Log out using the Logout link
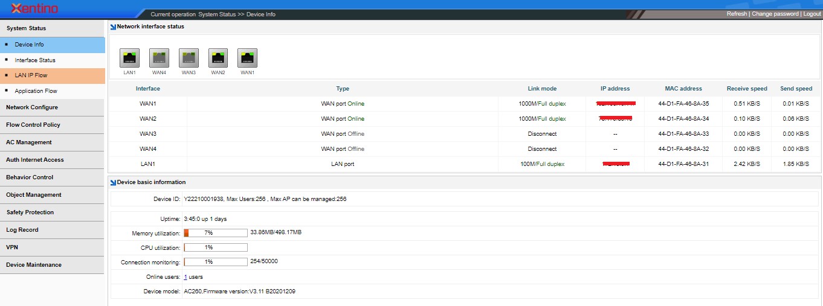 click(812, 14)
